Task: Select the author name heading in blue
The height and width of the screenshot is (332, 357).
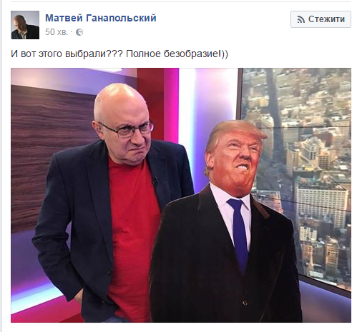Action: point(101,18)
